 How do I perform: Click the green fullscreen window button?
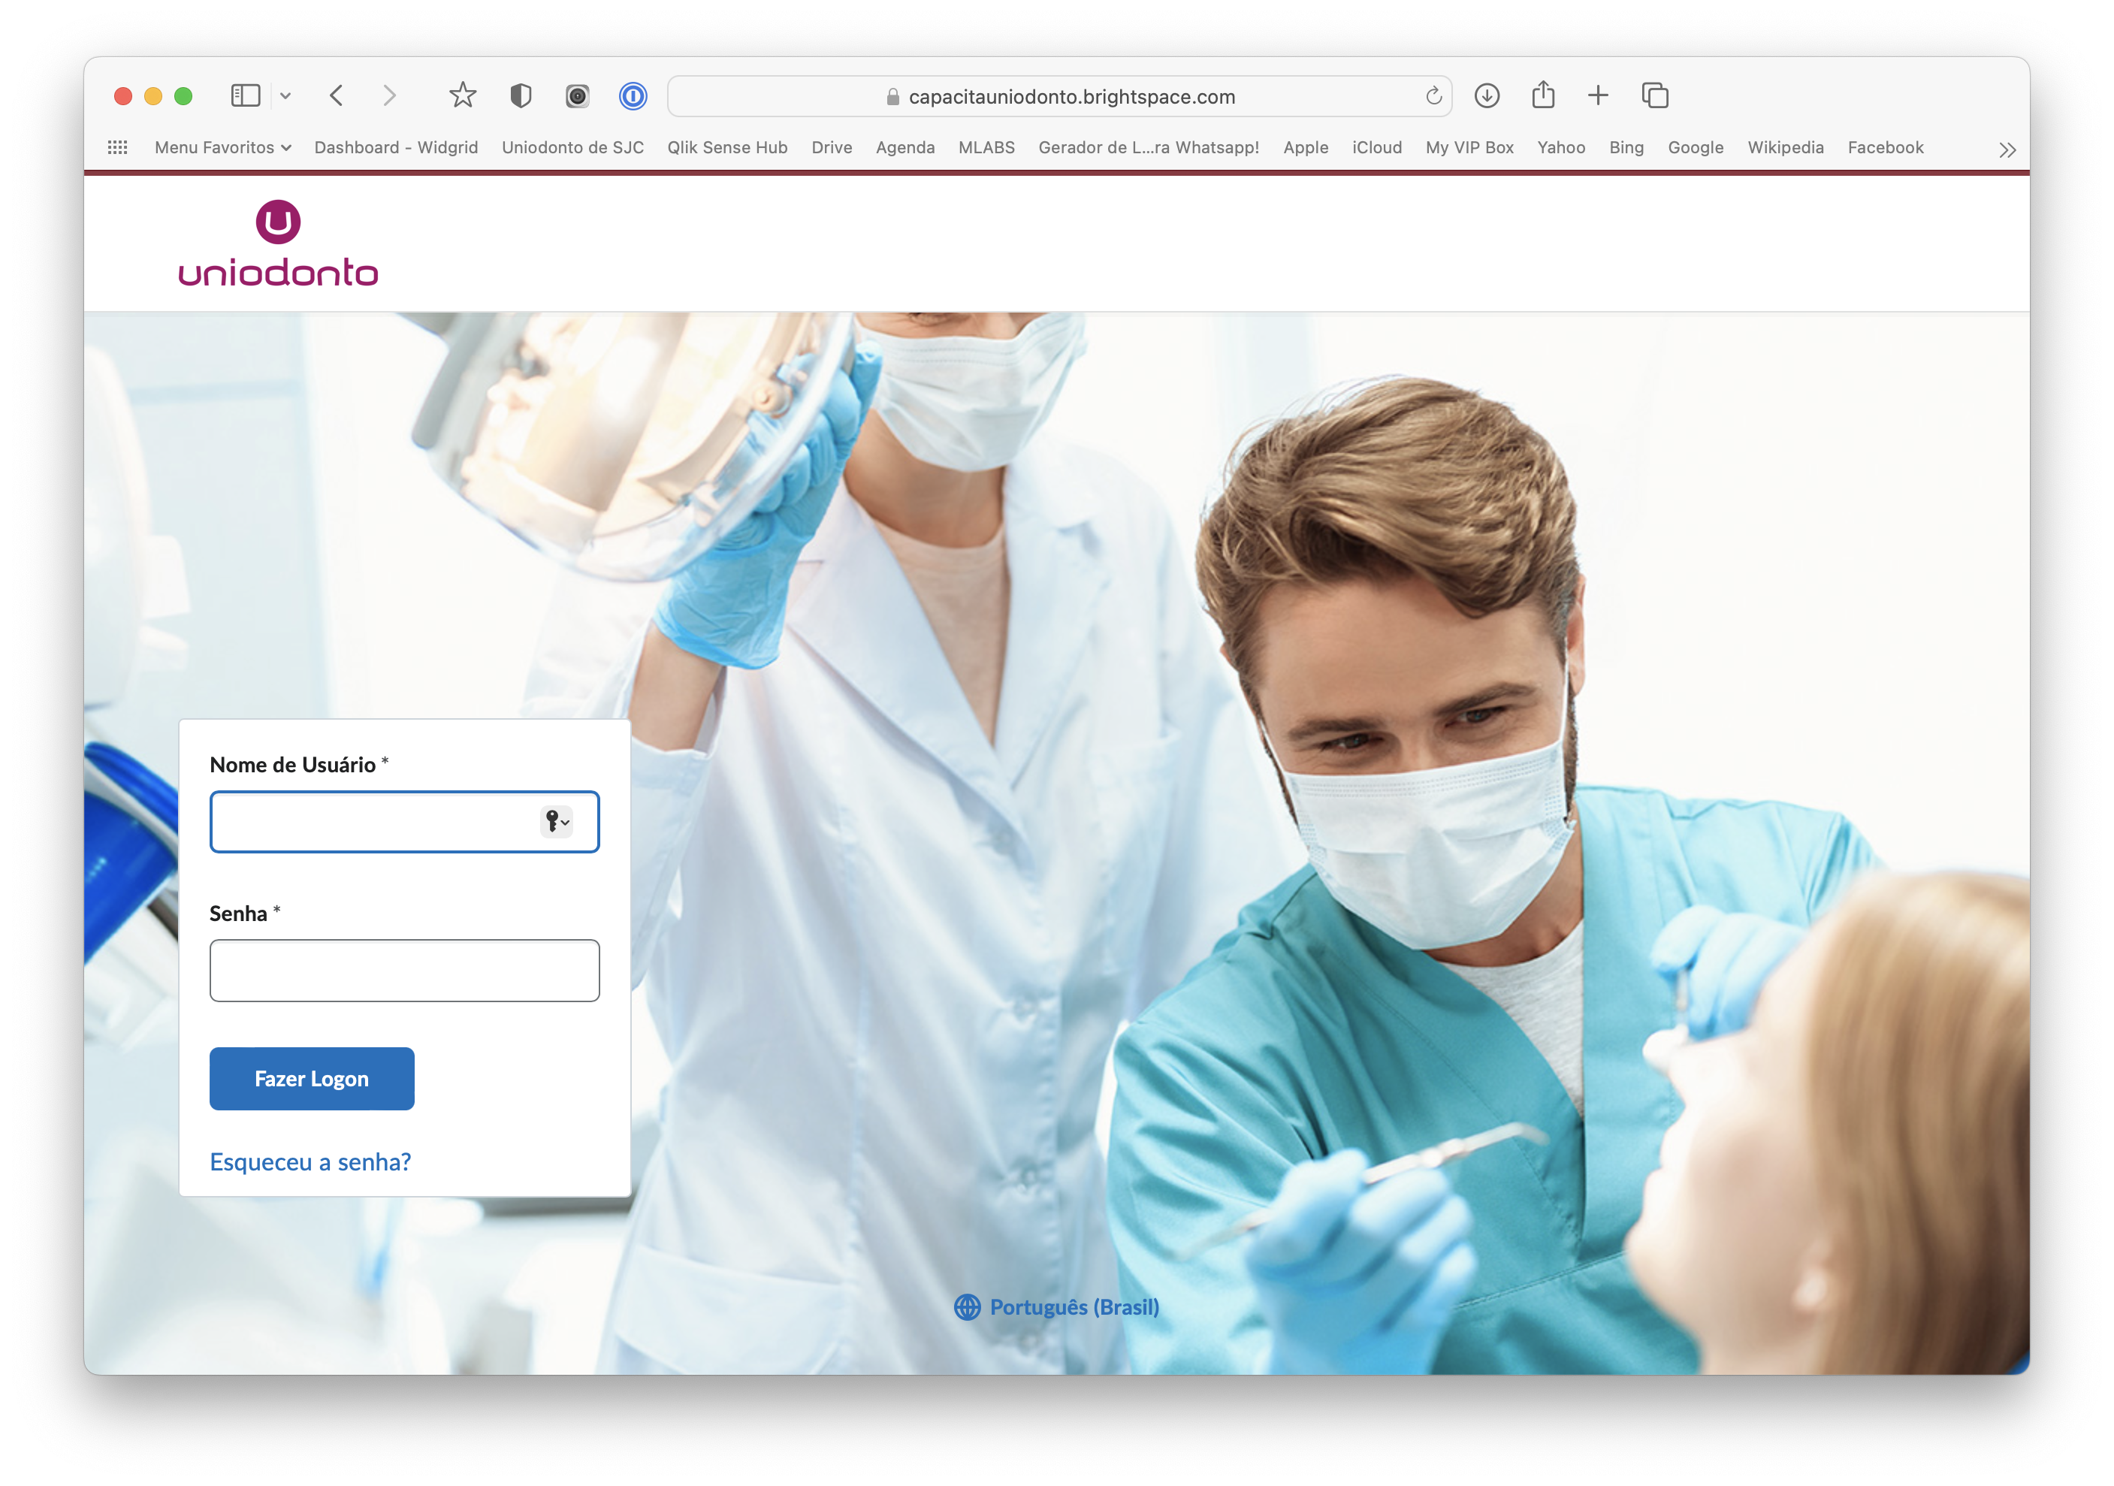click(x=183, y=95)
